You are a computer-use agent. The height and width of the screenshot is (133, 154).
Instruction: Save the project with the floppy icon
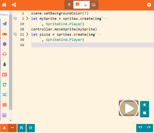tap(21, 128)
